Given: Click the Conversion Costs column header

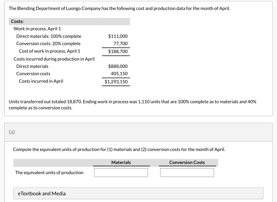Looking at the screenshot, I should click(x=187, y=162).
